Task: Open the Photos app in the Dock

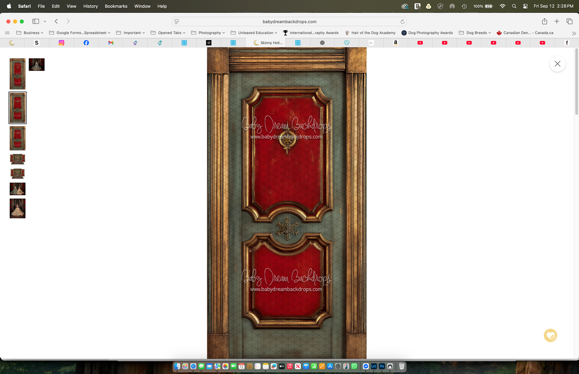Action: (225, 366)
